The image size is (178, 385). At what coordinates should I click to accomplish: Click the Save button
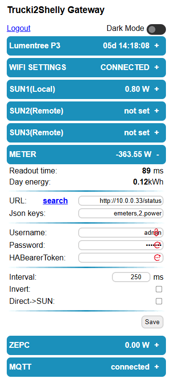pyautogui.click(x=152, y=322)
